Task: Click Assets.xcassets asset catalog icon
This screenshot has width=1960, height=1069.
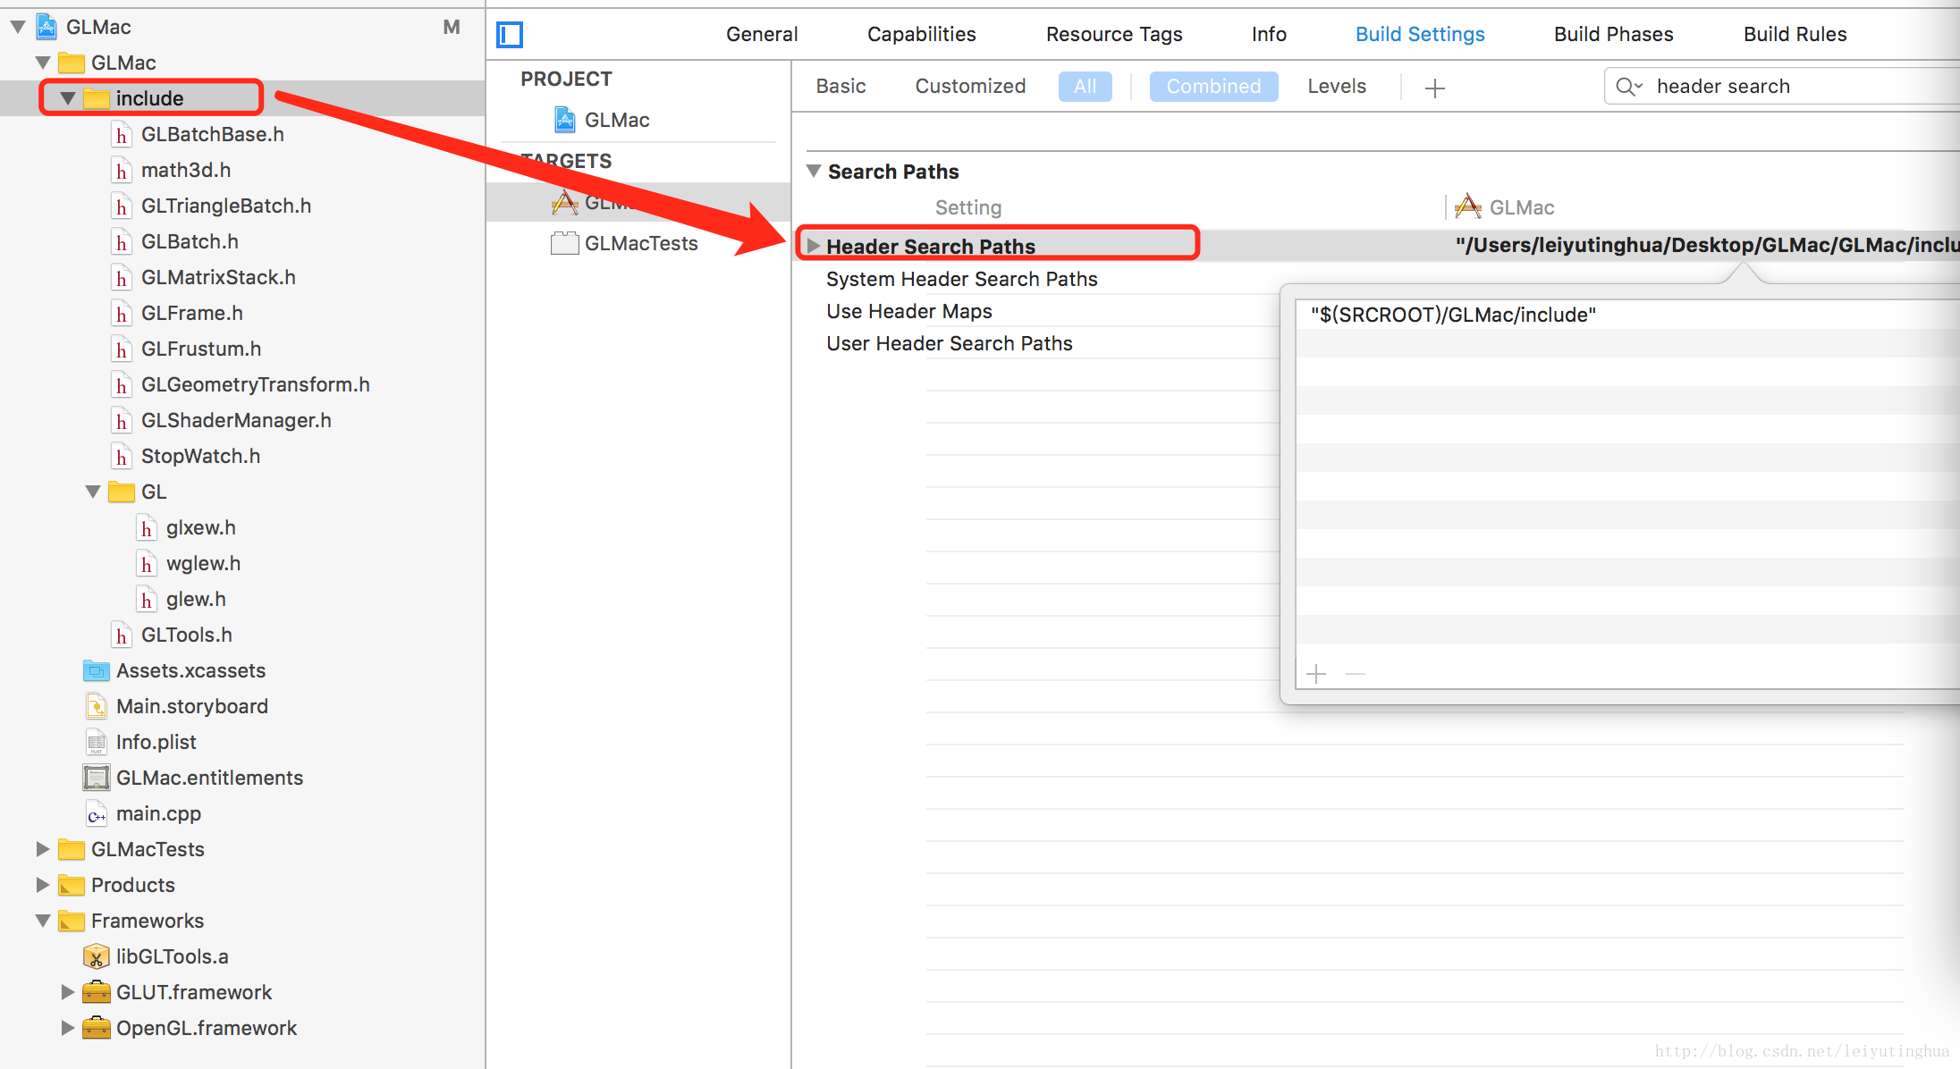Action: [96, 670]
